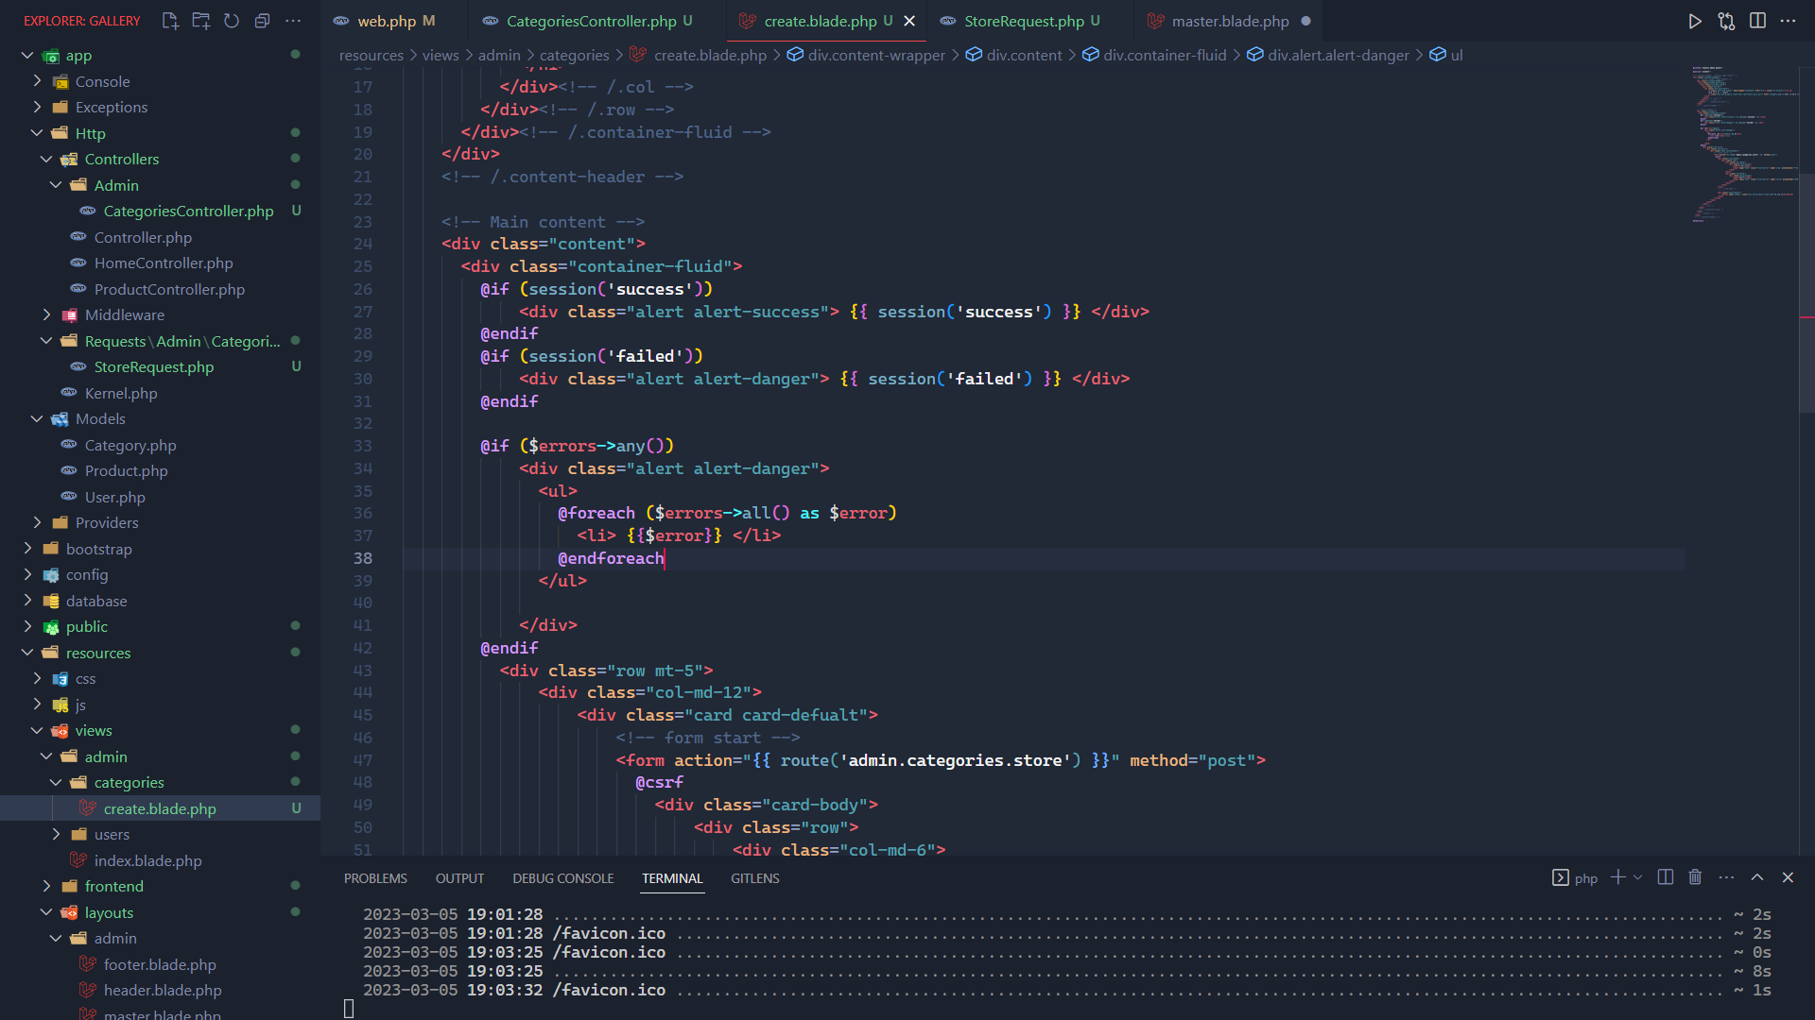This screenshot has width=1815, height=1020.
Task: Add a new terminal with plus icon
Action: pos(1618,877)
